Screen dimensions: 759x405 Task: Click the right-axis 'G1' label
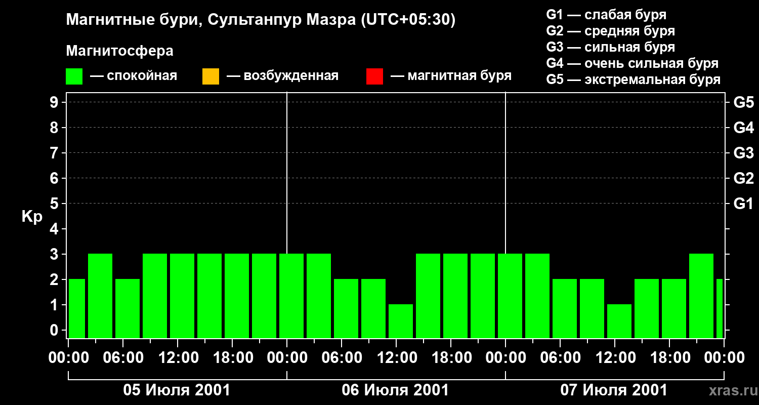coord(743,204)
